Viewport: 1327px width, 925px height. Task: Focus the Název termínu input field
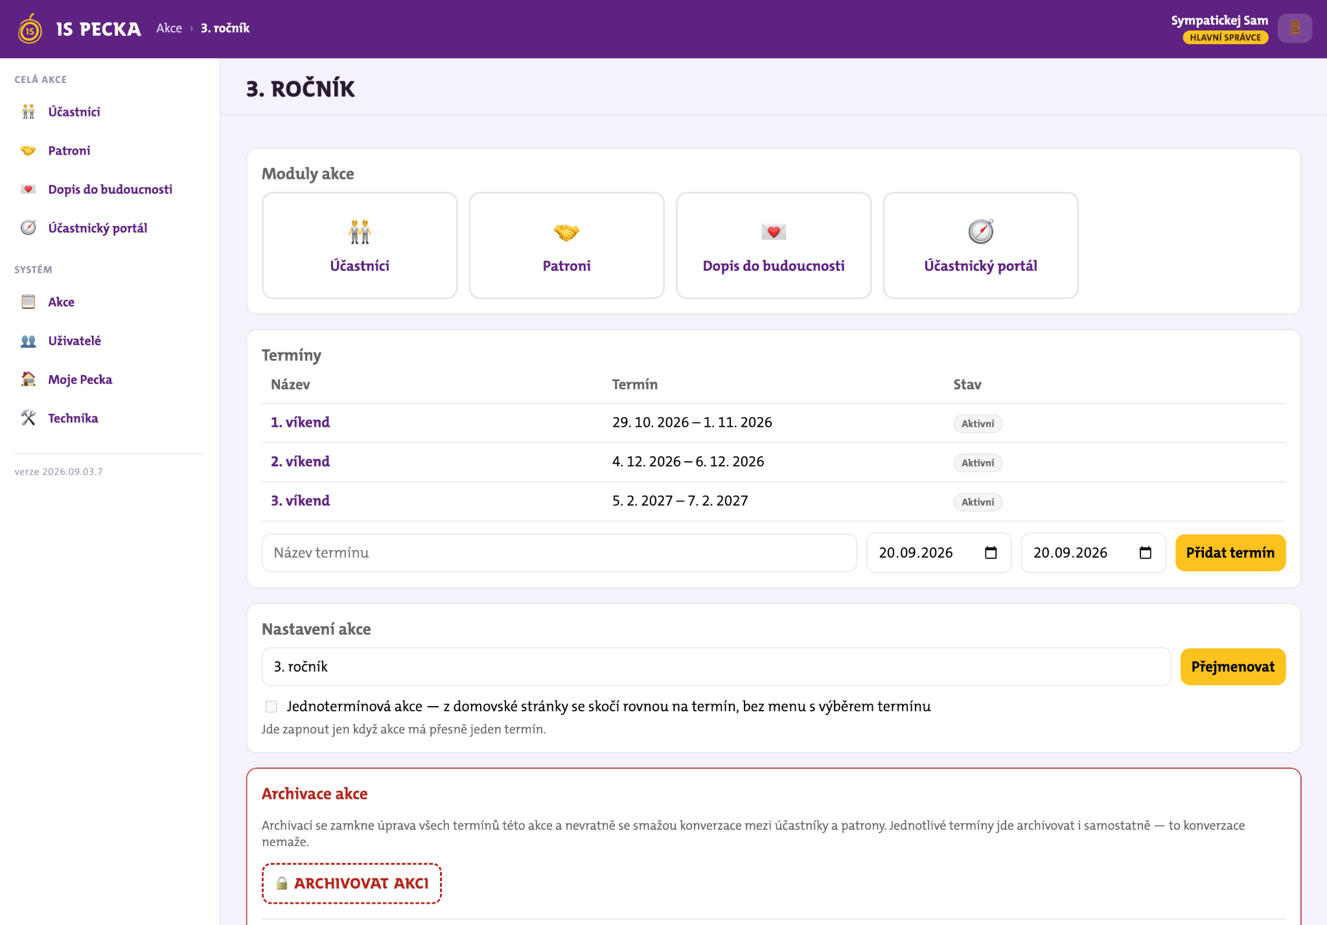tap(559, 553)
